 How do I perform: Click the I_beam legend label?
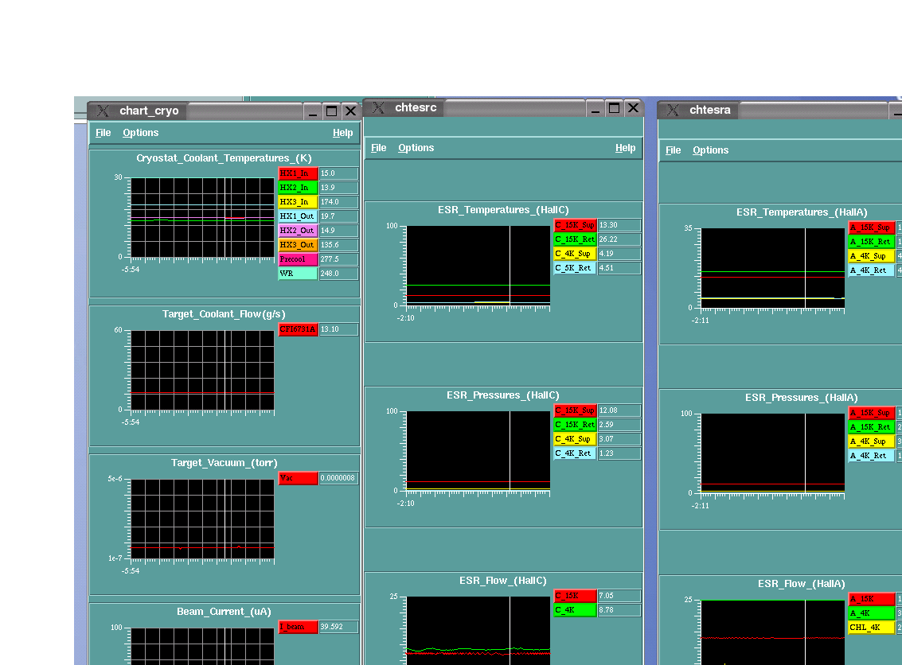tap(298, 627)
